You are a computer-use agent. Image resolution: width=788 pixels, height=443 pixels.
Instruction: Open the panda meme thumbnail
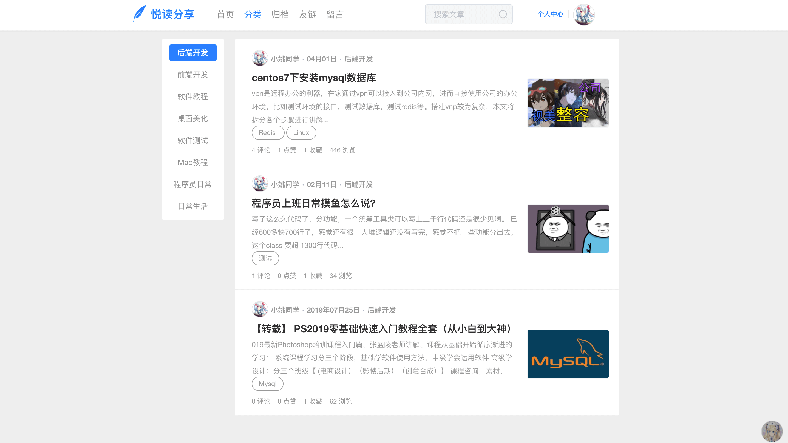coord(568,229)
